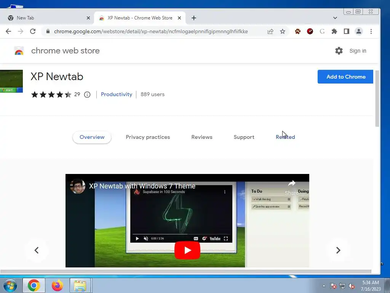Viewport: 390px width, 293px height.
Task: Bookmark this page with the star
Action: tap(283, 31)
